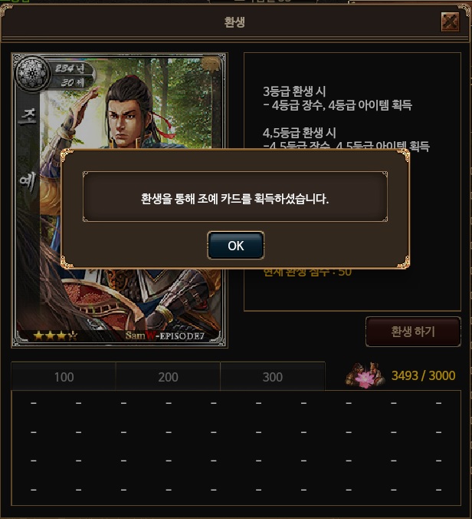Viewport: 472px width, 519px height.
Task: Click the SamW-EPISODE7 logo on the card
Action: pos(165,336)
